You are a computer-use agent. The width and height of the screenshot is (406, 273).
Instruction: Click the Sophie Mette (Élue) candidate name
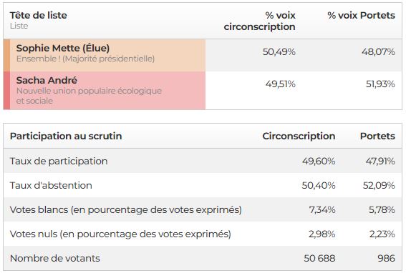tap(63, 49)
